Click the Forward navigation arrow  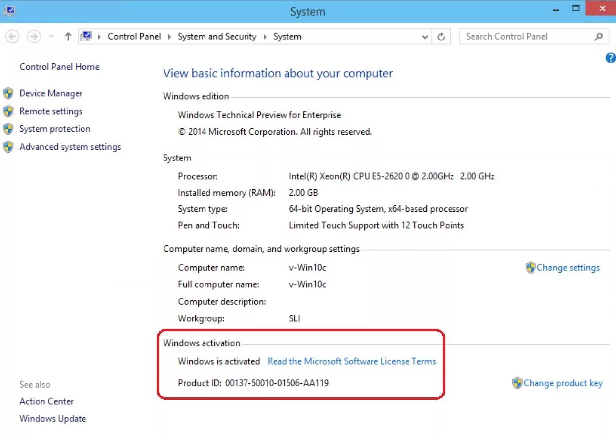coord(34,37)
